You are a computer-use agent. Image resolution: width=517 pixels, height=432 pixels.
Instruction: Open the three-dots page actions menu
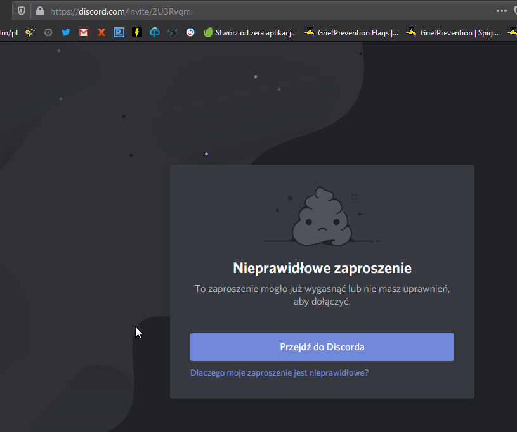pos(501,11)
